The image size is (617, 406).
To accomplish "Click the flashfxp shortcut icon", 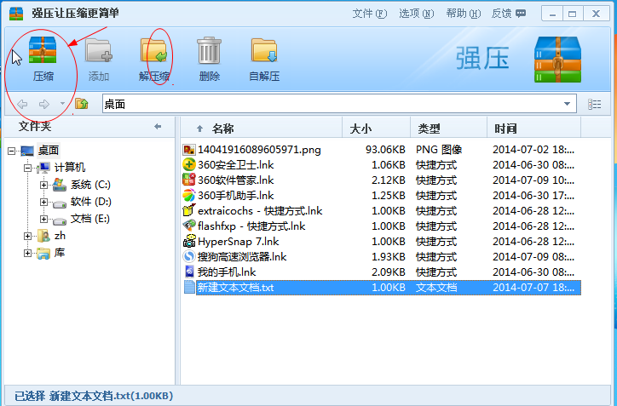I will pyautogui.click(x=189, y=226).
